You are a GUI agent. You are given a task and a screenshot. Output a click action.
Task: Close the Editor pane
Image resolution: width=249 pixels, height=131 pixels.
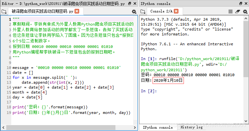click(135, 4)
